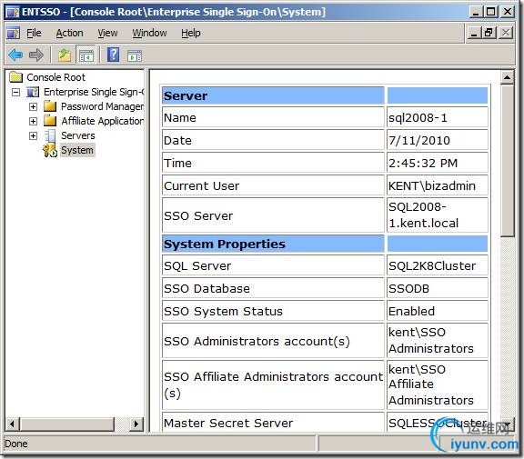Click the Master Secret Server label
Screen dimensions: 524x459
[x=228, y=424]
